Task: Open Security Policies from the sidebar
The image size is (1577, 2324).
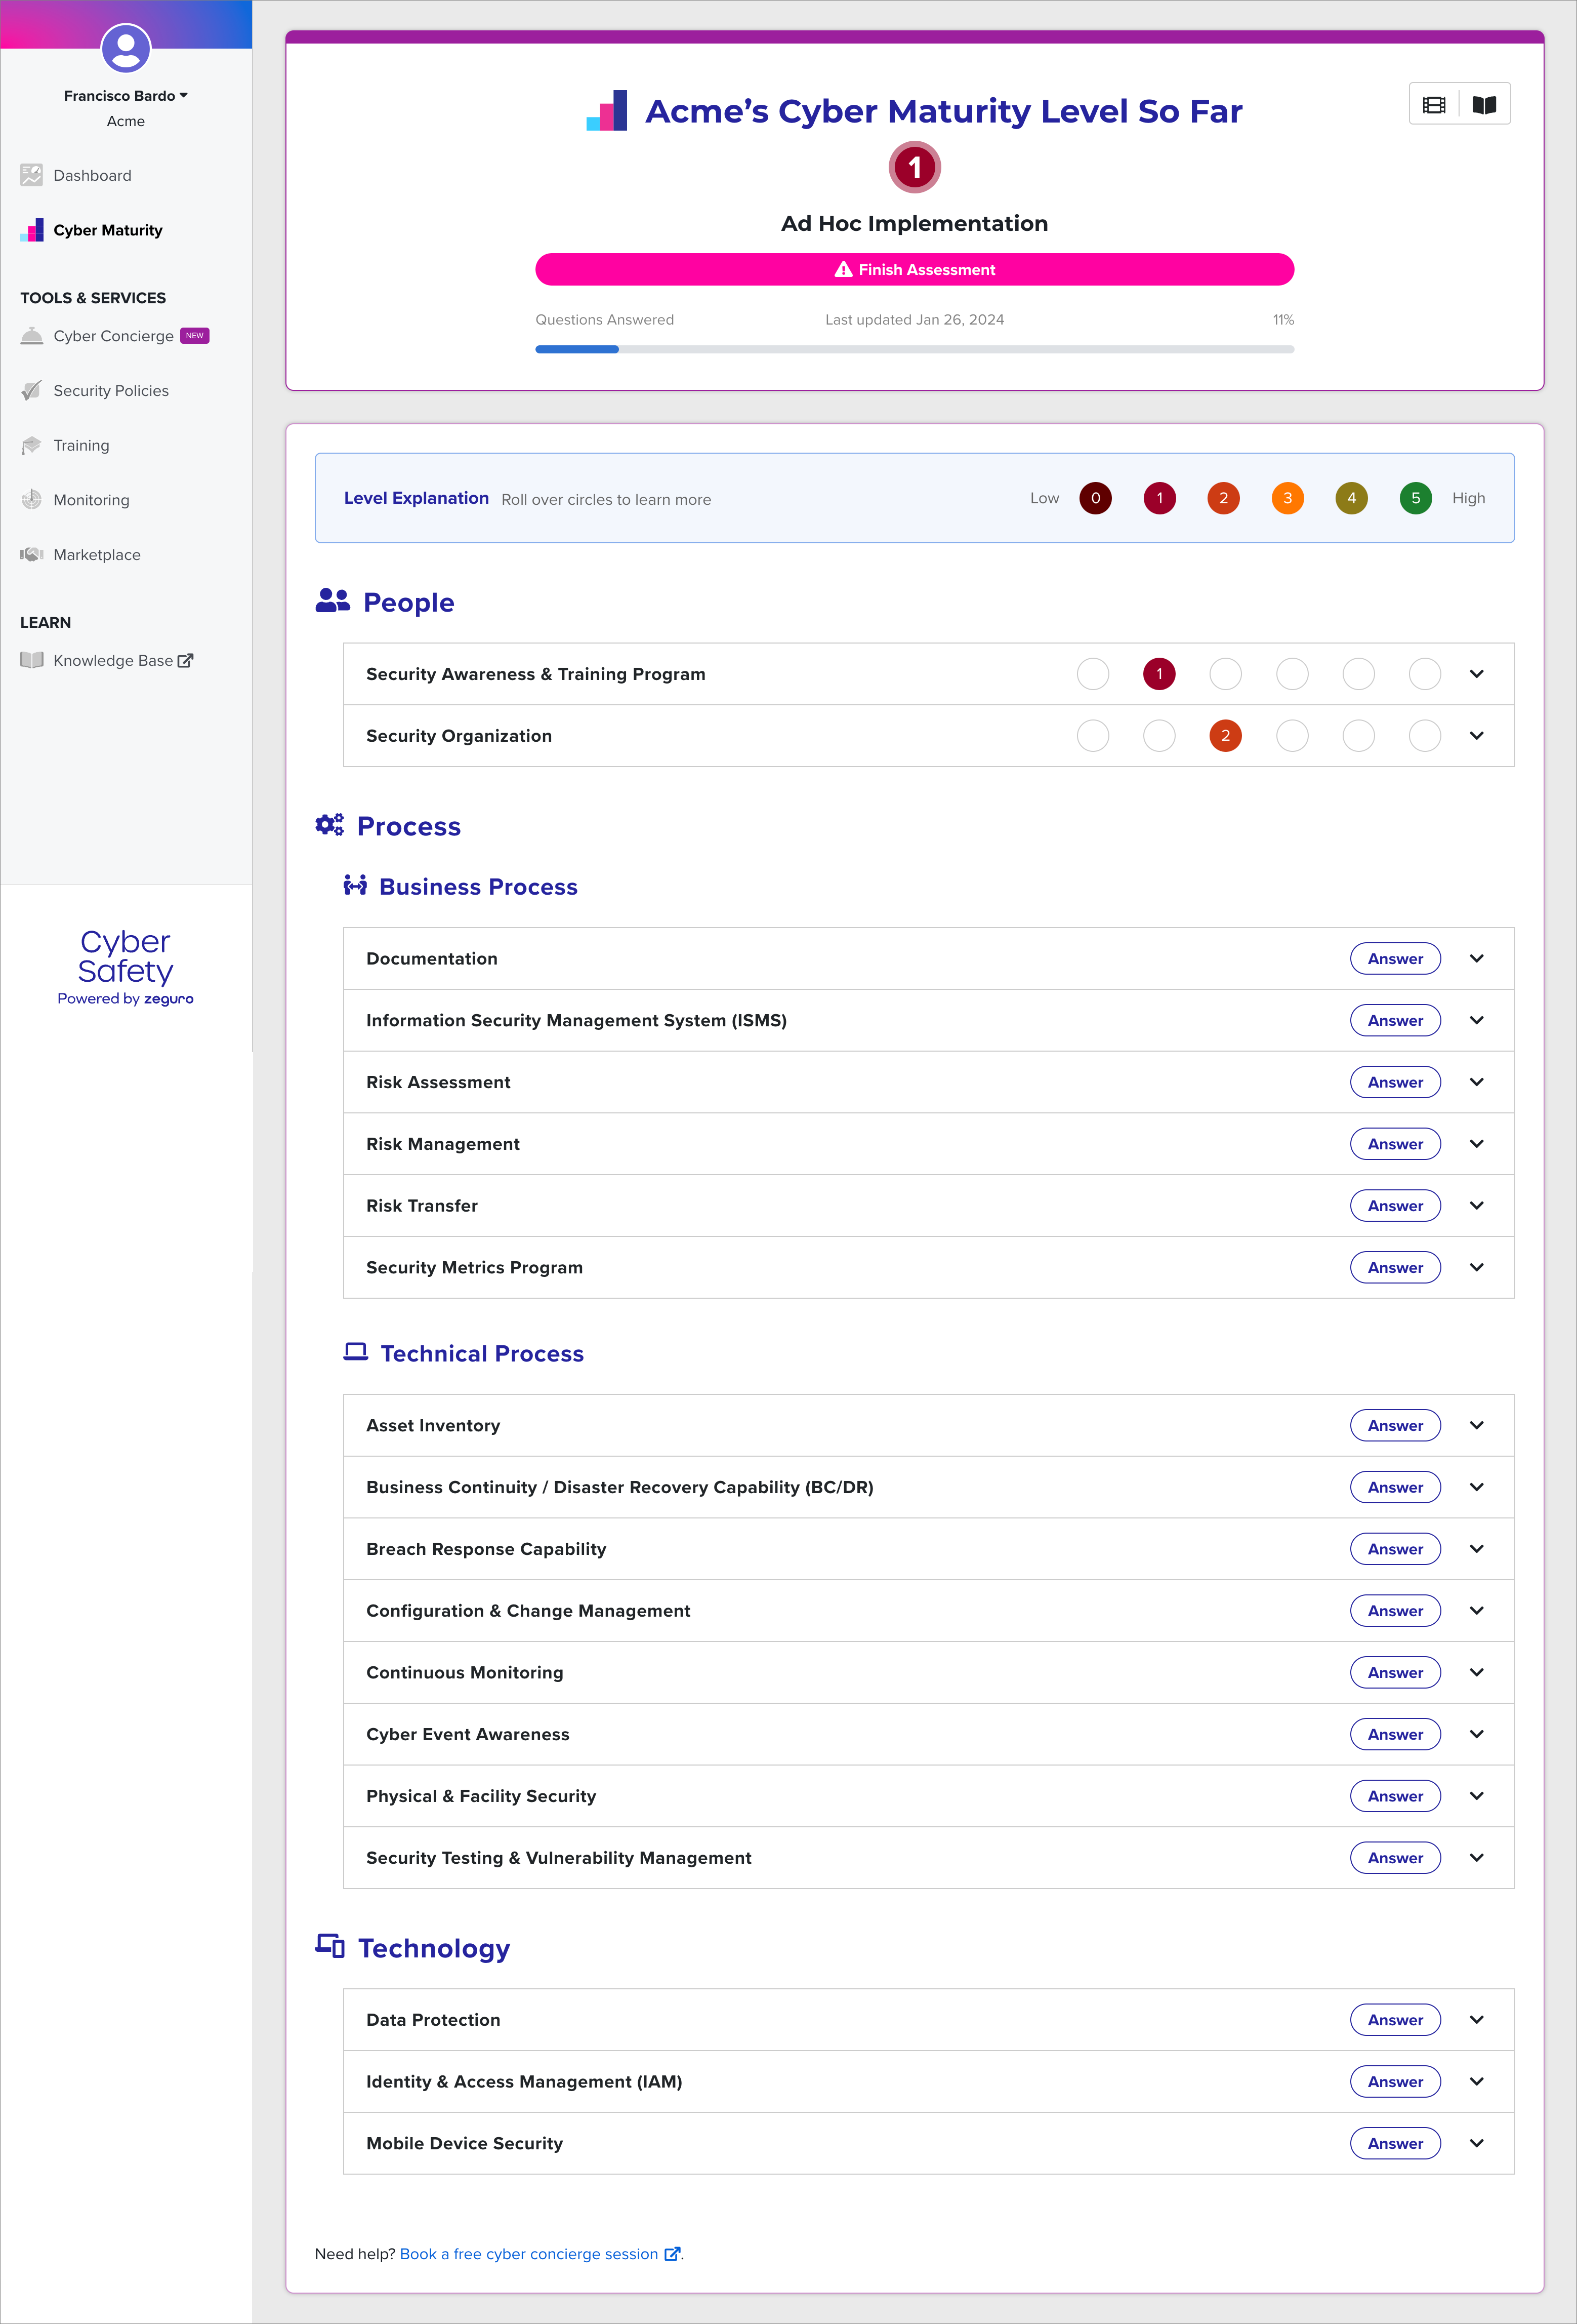Action: (110, 391)
